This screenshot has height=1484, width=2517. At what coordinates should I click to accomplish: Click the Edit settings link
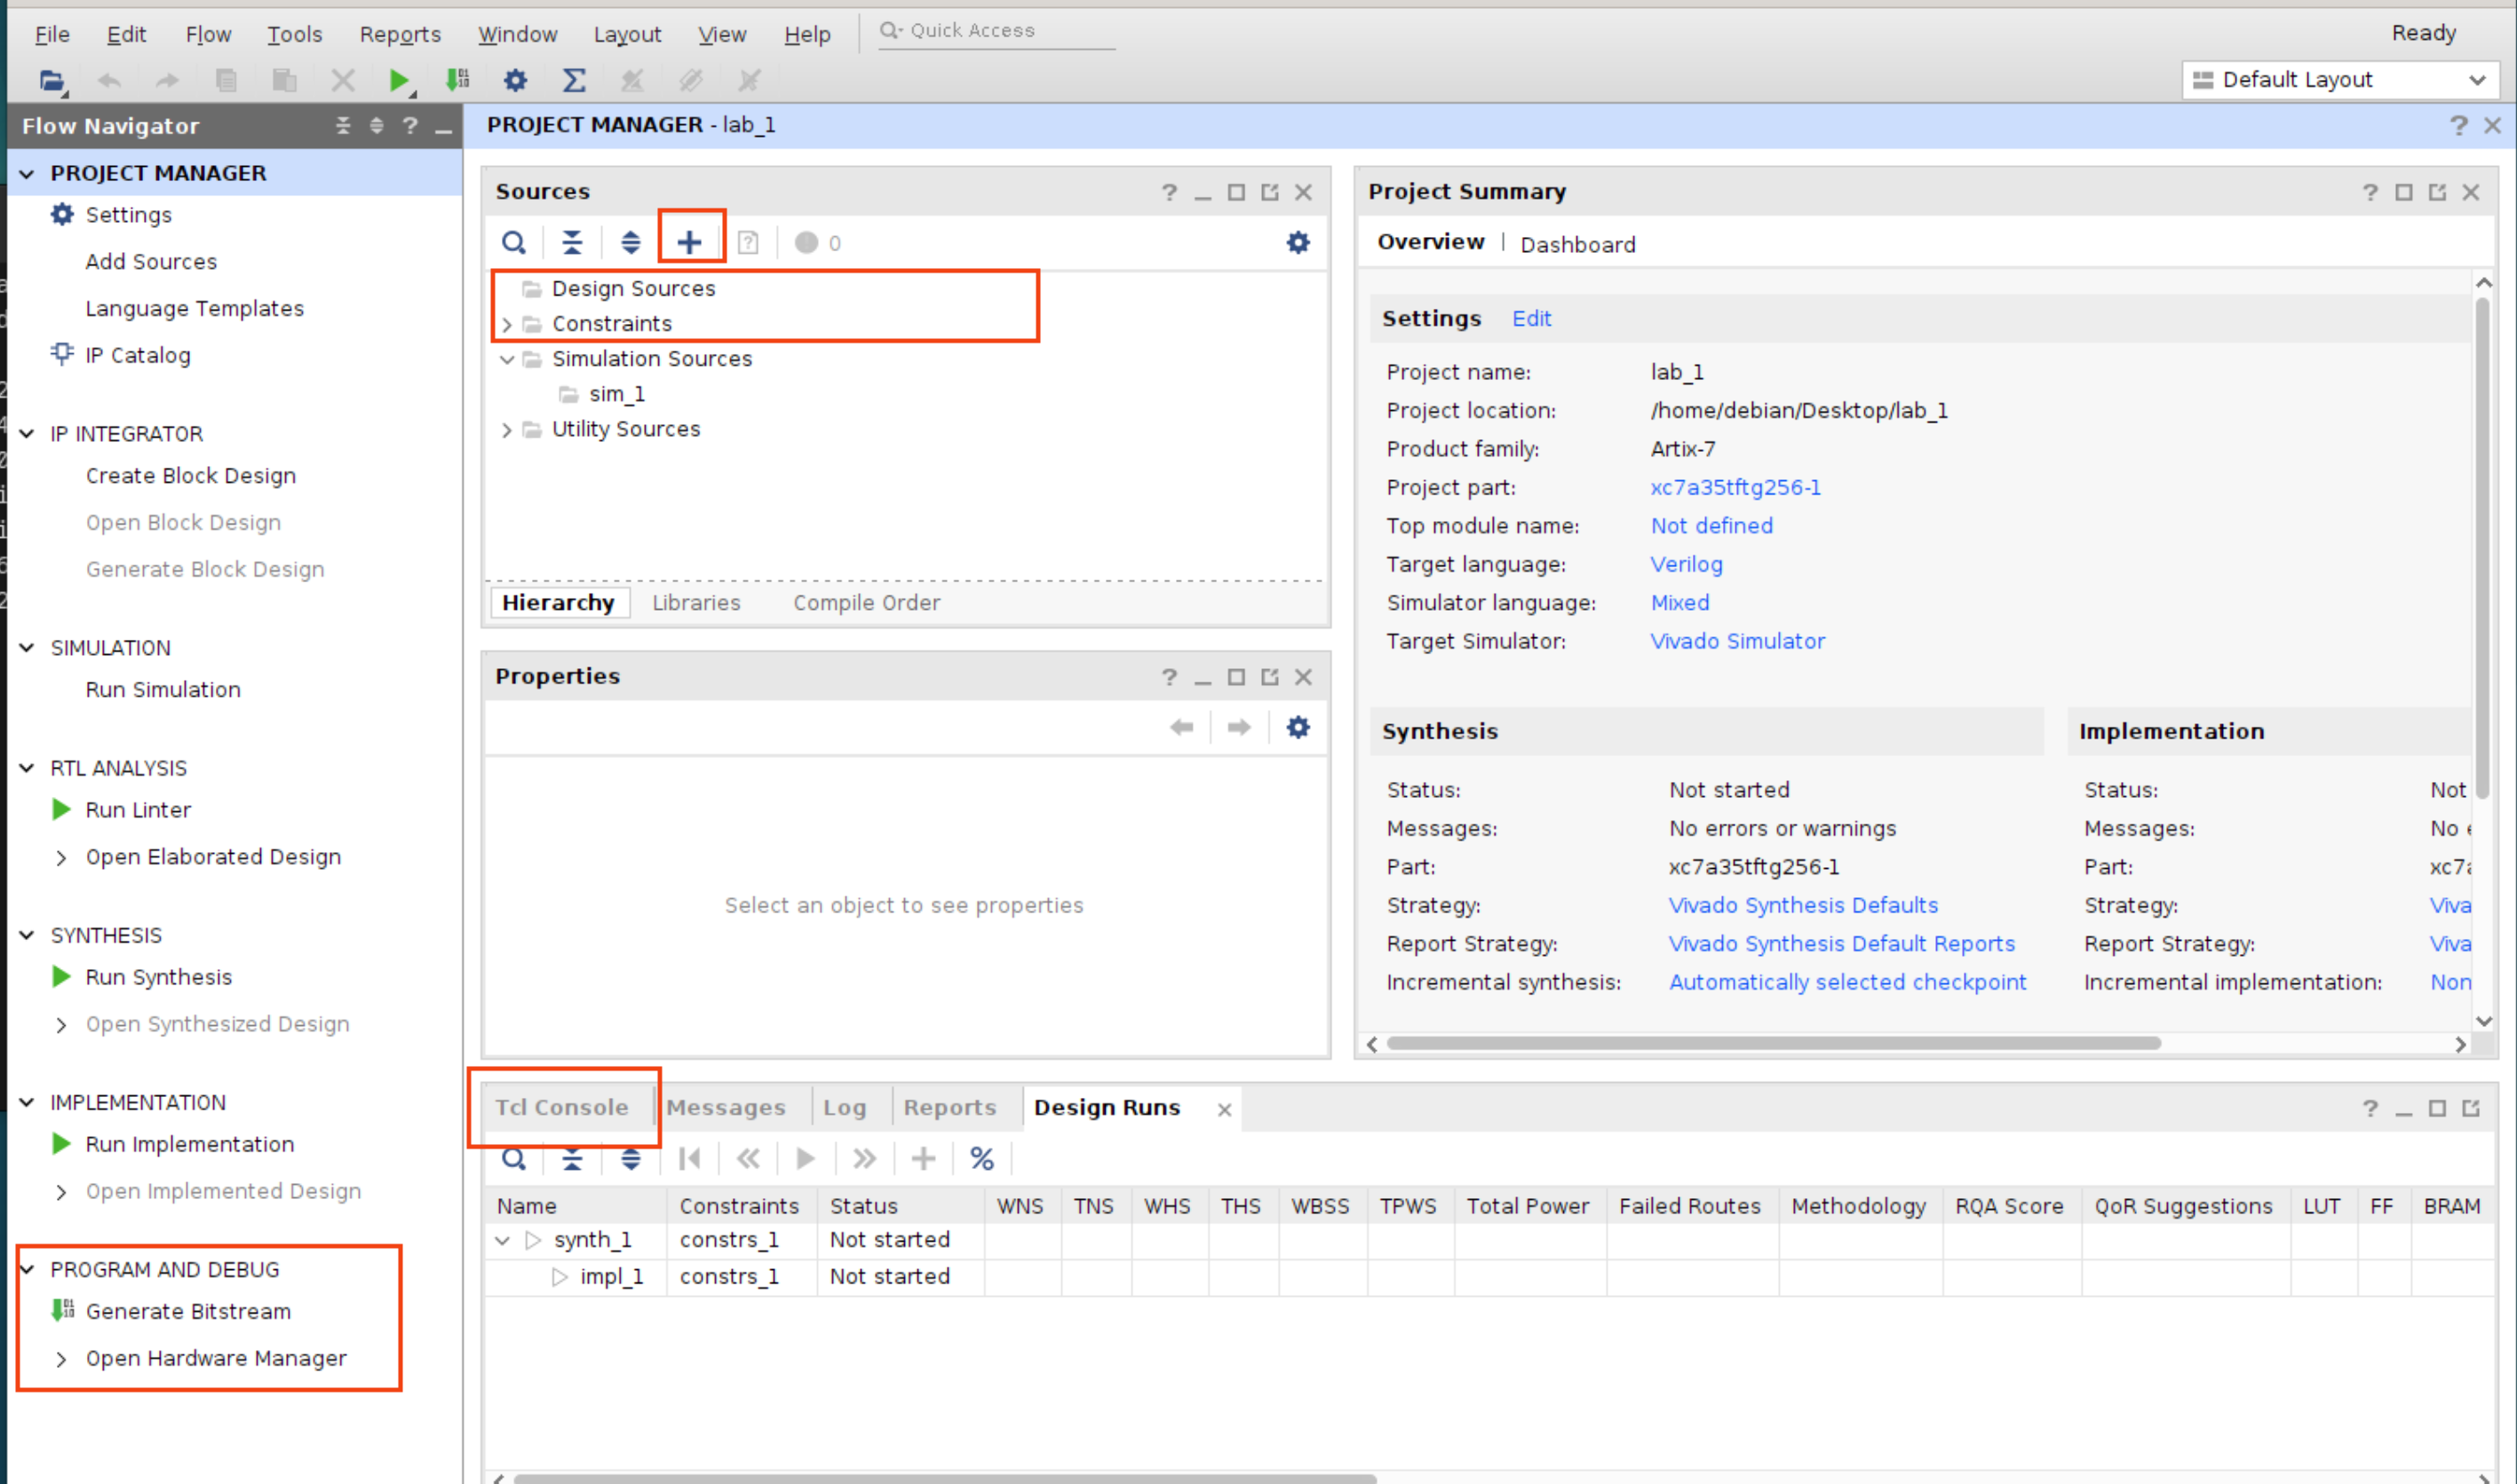pyautogui.click(x=1530, y=318)
